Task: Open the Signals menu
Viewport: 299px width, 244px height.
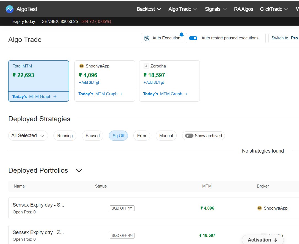Action: (216, 9)
